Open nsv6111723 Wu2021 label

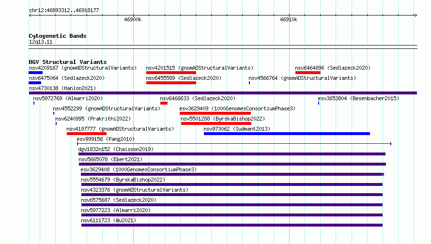(x=108, y=220)
